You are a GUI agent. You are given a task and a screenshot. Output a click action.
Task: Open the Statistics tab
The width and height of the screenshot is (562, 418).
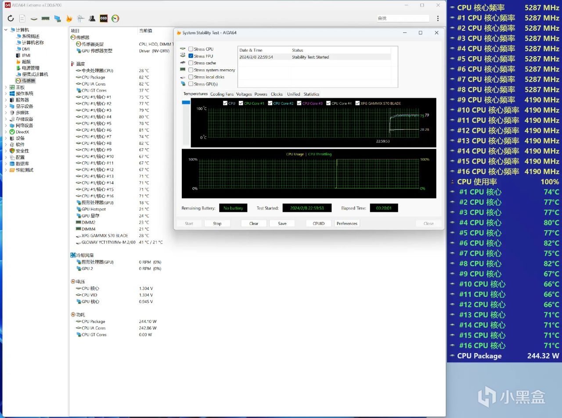(311, 94)
